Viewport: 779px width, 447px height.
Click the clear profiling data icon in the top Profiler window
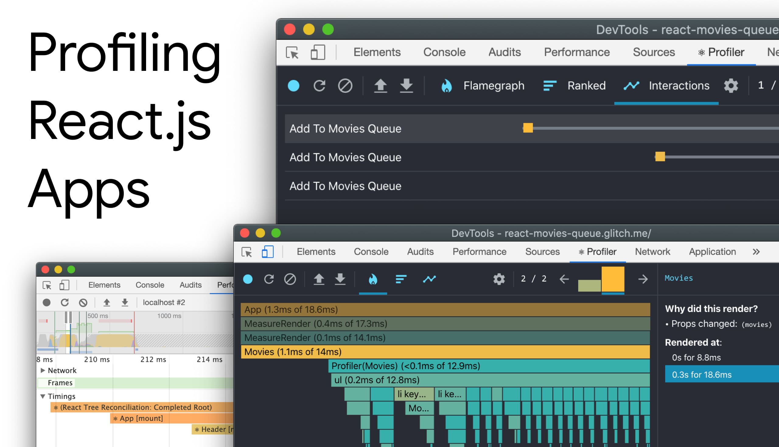click(345, 85)
